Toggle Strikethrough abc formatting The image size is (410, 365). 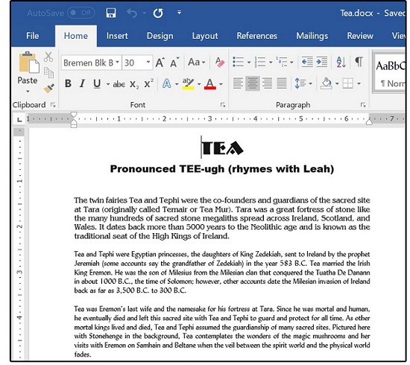tap(119, 84)
